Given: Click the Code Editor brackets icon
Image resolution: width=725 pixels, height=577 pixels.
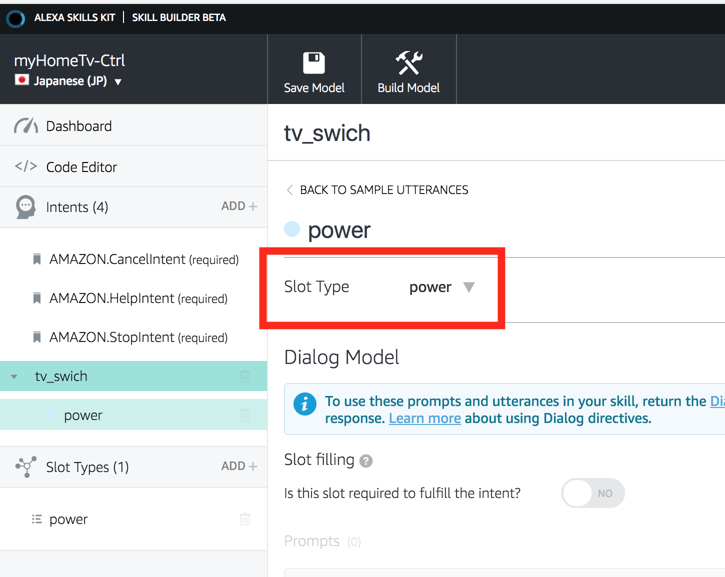Looking at the screenshot, I should coord(26,166).
